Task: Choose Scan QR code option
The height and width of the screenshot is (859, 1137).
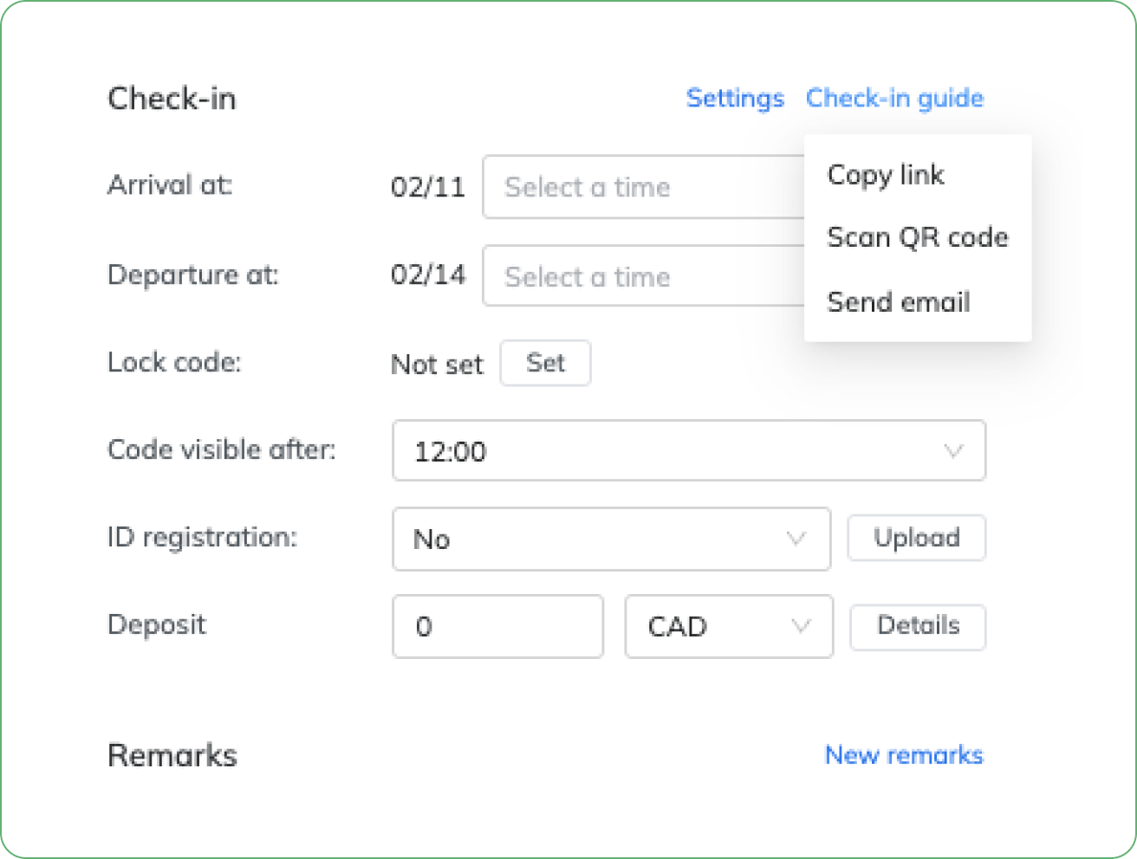Action: (x=918, y=237)
